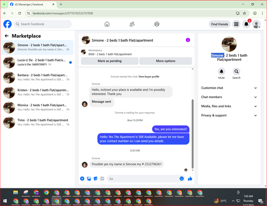Image resolution: width=267 pixels, height=206 pixels.
Task: Click the Mark as pending button
Action: pos(109,61)
